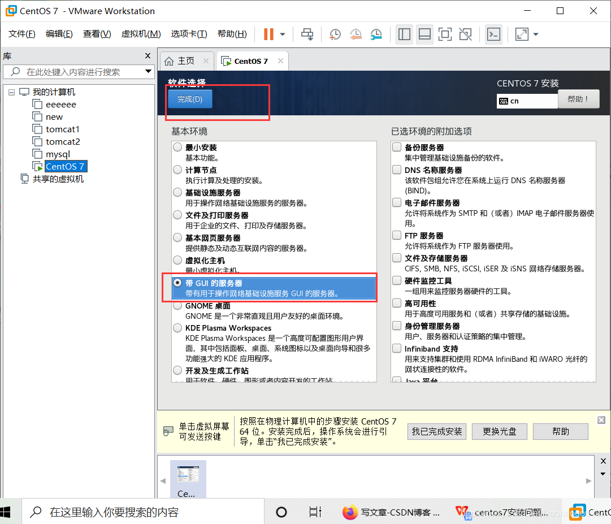Close the 主页 tab
Screen dimensions: 611x524
pyautogui.click(x=206, y=61)
